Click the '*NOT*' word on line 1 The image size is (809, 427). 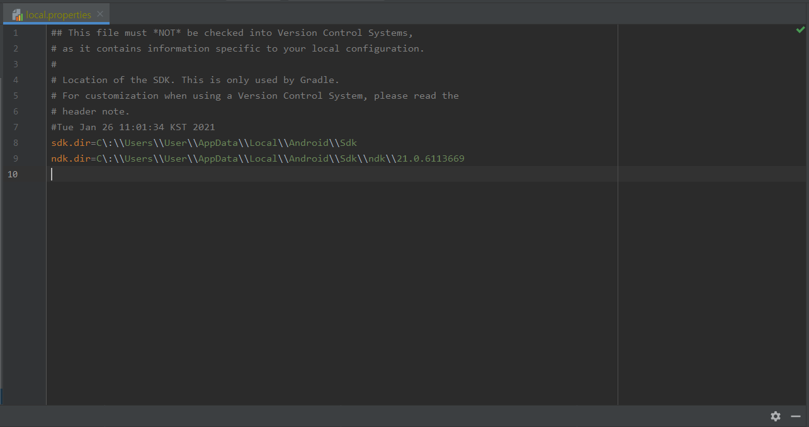(x=167, y=33)
